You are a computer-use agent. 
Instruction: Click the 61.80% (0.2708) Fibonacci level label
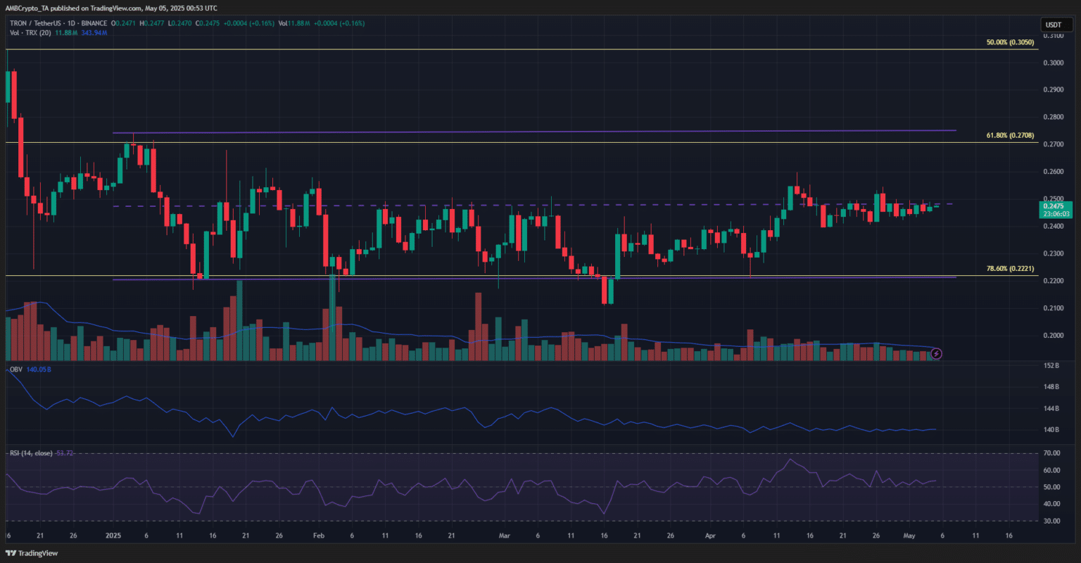1010,135
